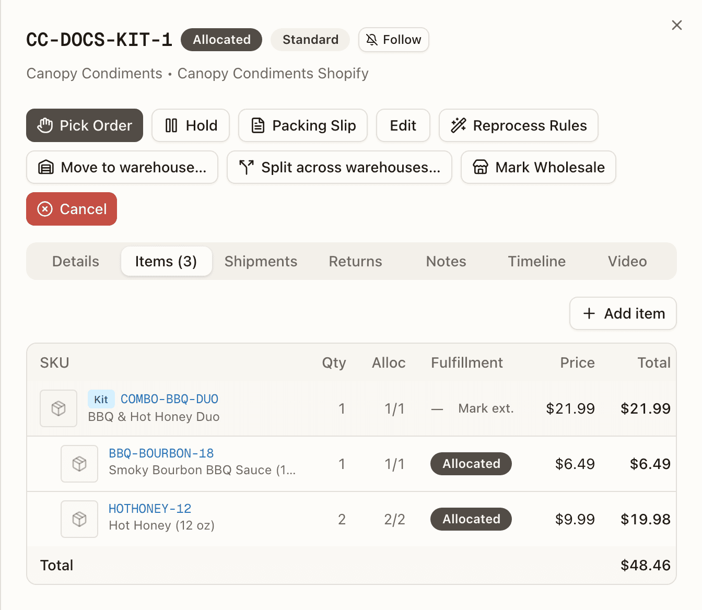
Task: Click the circled X icon on Cancel
Action: point(45,209)
